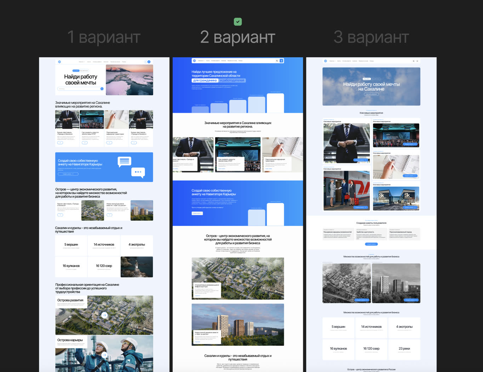
Task: Open the profile icon in variant 3 header
Action: (x=417, y=61)
